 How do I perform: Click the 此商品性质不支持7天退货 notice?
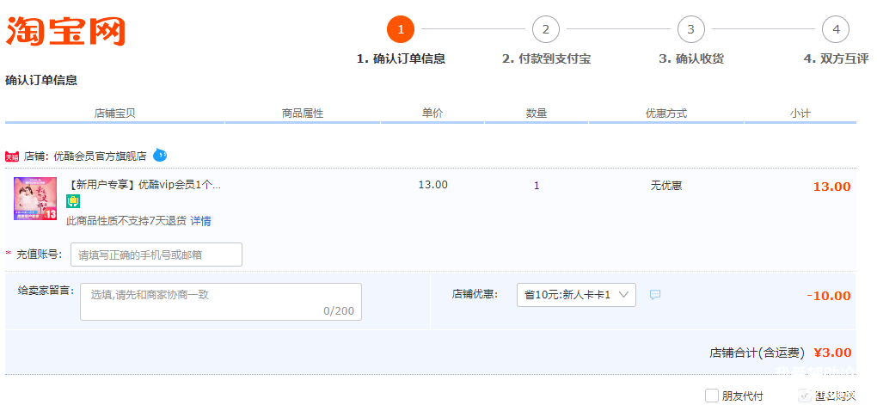tap(126, 221)
